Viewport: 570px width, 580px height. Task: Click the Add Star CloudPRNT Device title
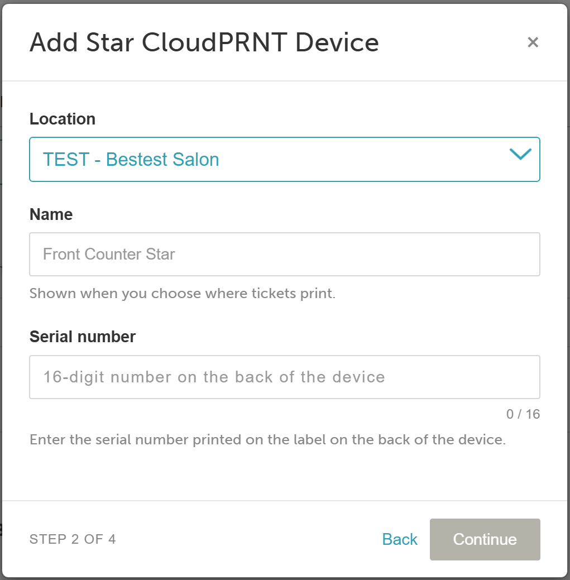pyautogui.click(x=204, y=42)
